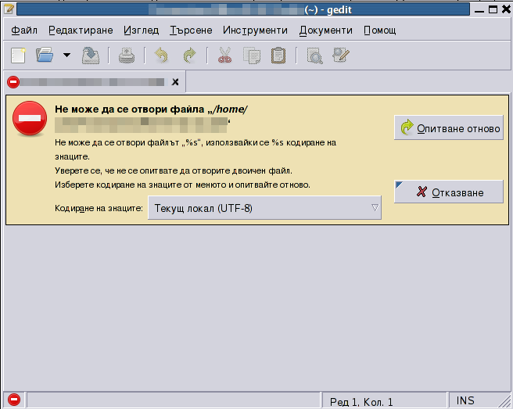Click the Print toolbar icon
The image size is (513, 409).
pos(127,56)
